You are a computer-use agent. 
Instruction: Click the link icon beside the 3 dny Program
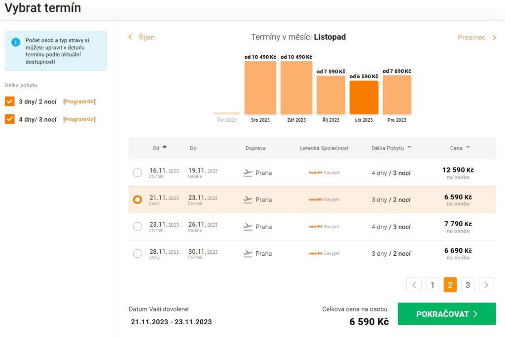click(90, 101)
